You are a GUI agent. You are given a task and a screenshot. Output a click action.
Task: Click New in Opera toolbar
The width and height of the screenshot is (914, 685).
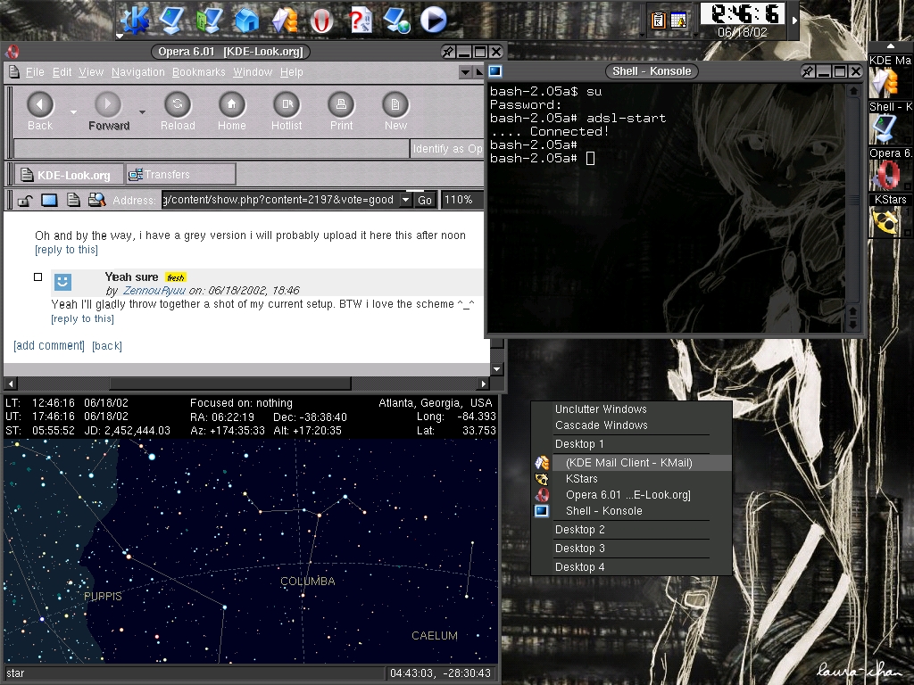395,111
